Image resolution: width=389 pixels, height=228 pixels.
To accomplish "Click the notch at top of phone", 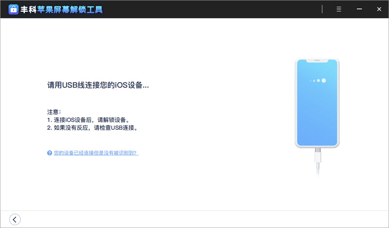I will [x=317, y=61].
